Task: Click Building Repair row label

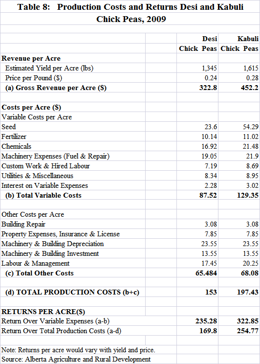Action: (x=23, y=224)
